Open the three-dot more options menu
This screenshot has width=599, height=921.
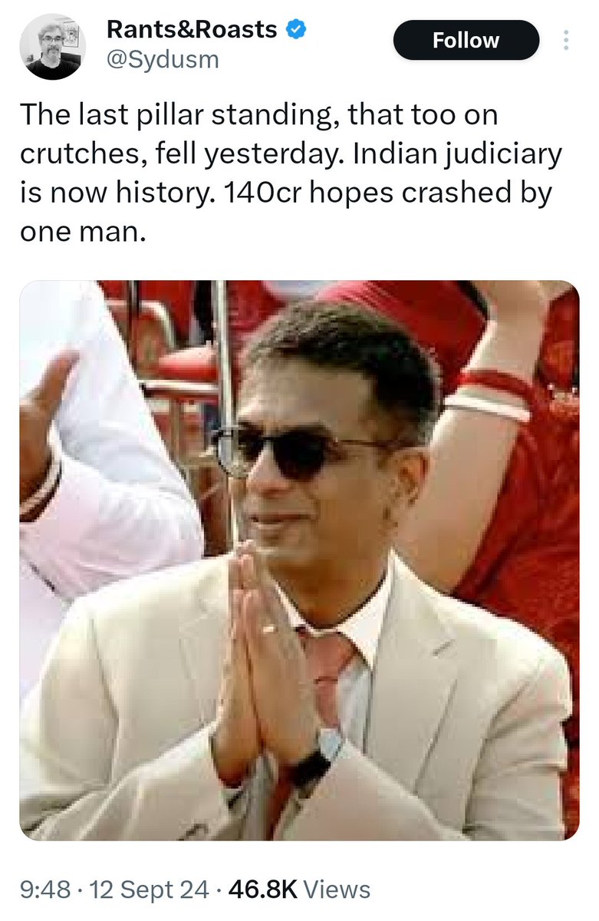click(x=566, y=41)
